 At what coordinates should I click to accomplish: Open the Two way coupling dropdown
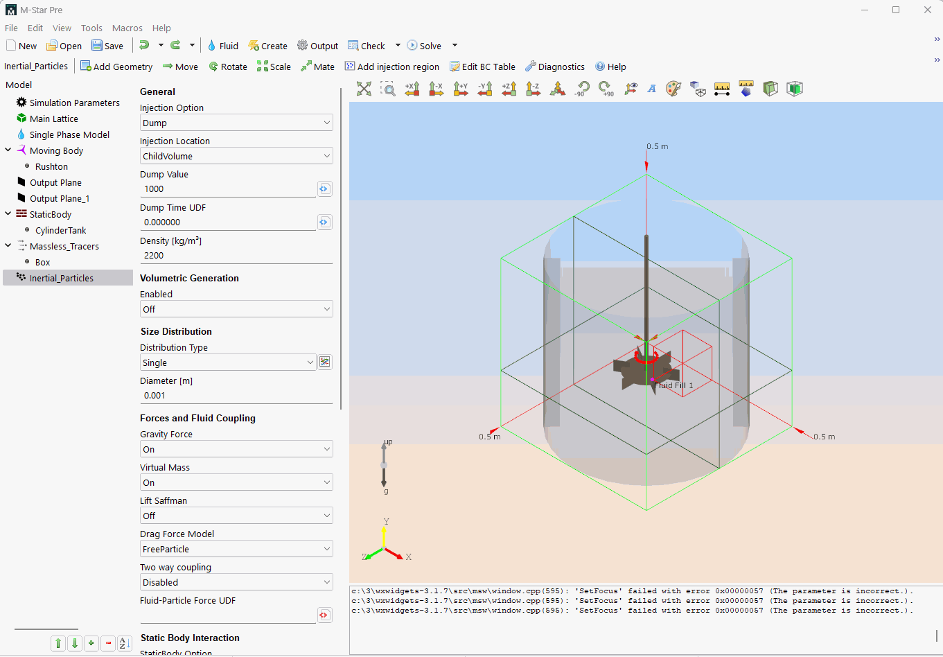point(236,582)
